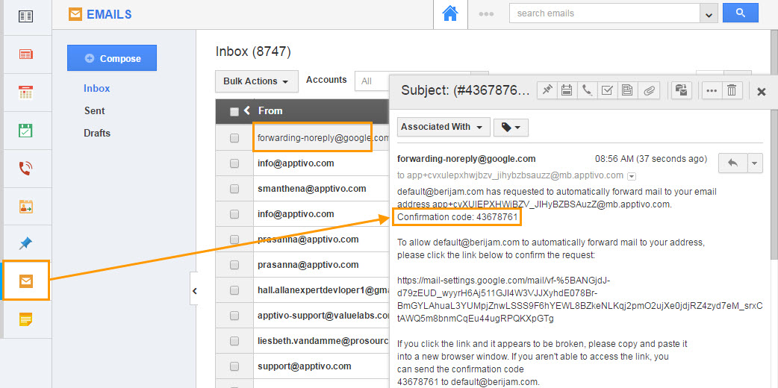778x388 pixels.
Task: Tick checkbox for support@apptivo.com row
Action: [x=234, y=366]
